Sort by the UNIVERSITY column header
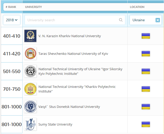Screen dimensions: 164x134 tap(34, 7)
